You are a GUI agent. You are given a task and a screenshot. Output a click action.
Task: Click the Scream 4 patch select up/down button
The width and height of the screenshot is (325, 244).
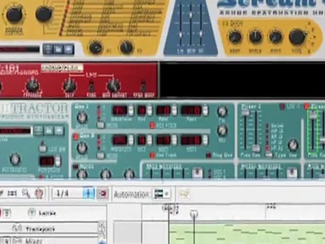[48, 49]
